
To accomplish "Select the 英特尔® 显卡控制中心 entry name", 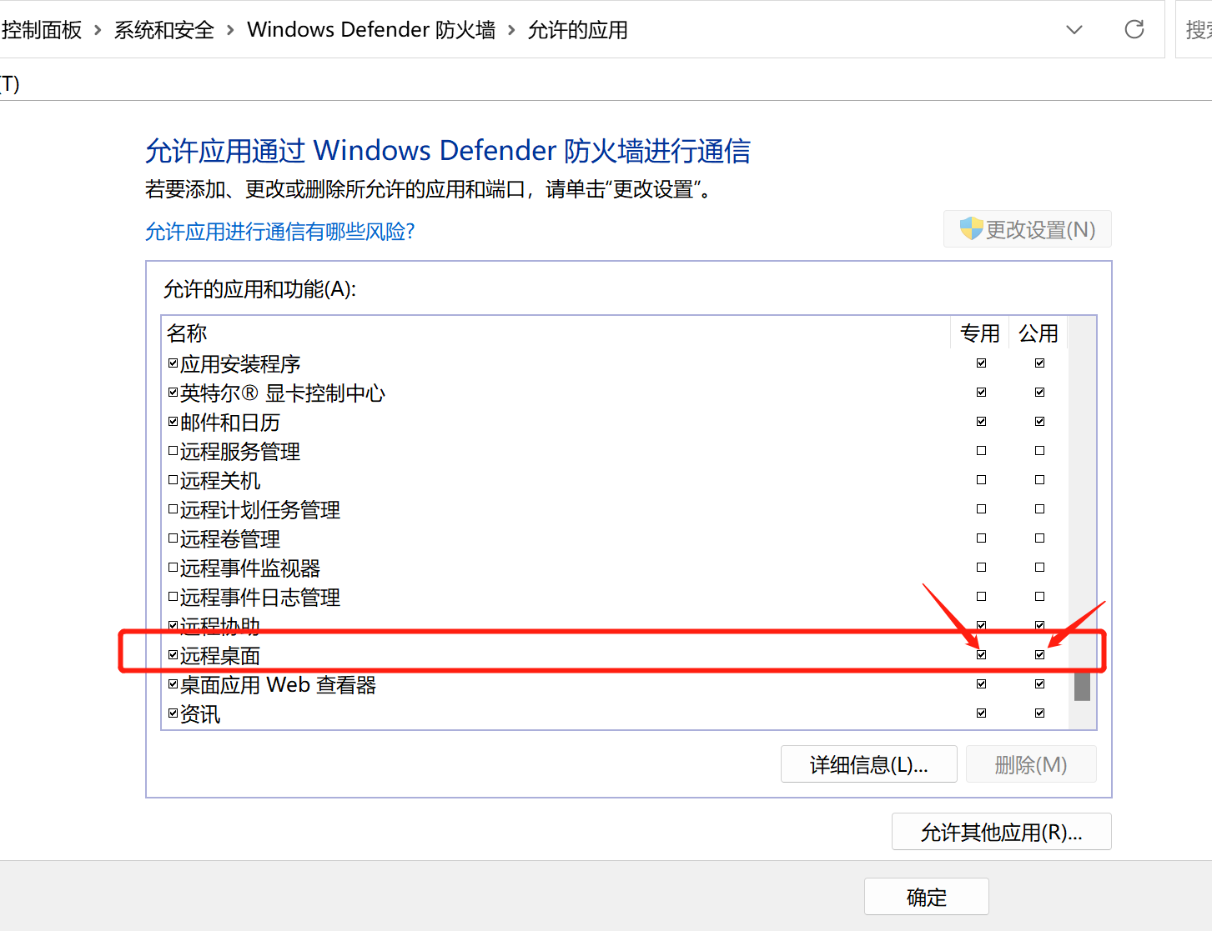I will coord(283,393).
